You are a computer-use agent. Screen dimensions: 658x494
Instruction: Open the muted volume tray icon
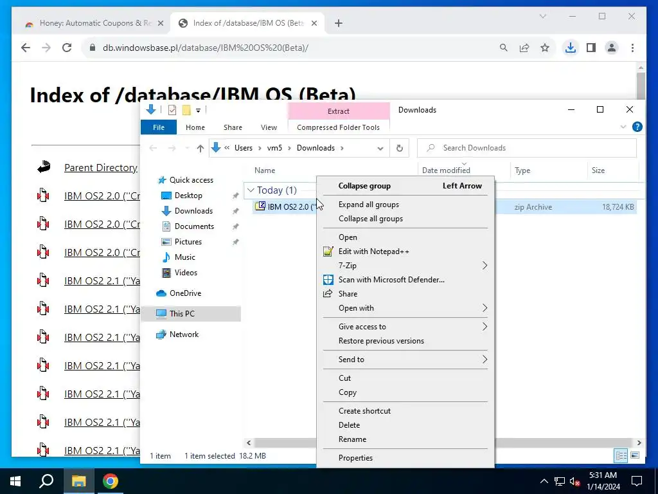click(575, 481)
